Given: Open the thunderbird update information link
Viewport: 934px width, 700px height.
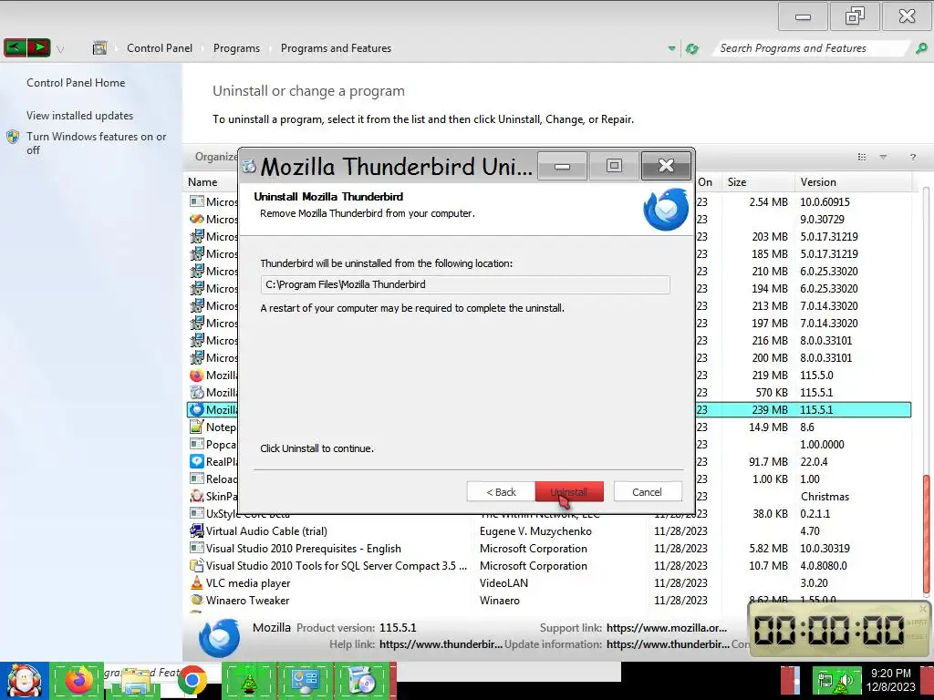Looking at the screenshot, I should tap(668, 644).
